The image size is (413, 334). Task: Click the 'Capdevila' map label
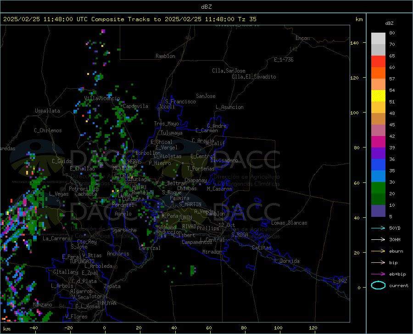(x=135, y=106)
